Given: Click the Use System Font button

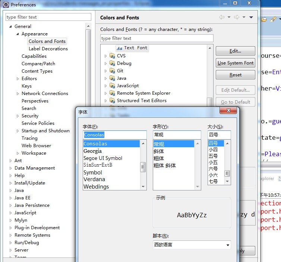Looking at the screenshot, I should pos(235,63).
